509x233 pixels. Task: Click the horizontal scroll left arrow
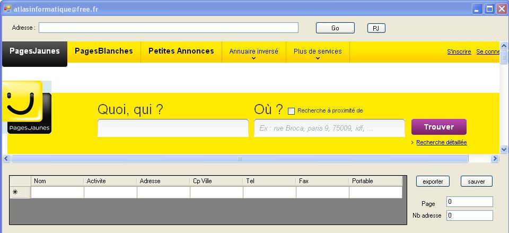6,159
